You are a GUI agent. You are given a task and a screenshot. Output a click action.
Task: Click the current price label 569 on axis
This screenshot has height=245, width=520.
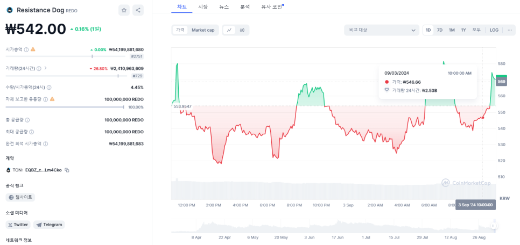click(x=502, y=82)
